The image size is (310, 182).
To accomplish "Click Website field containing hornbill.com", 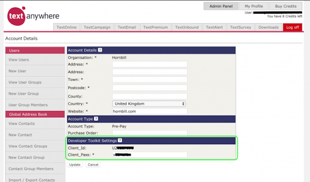I will (150, 111).
